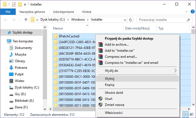
Task: Open Muzyka in the navigation pane
Action: 20,54
